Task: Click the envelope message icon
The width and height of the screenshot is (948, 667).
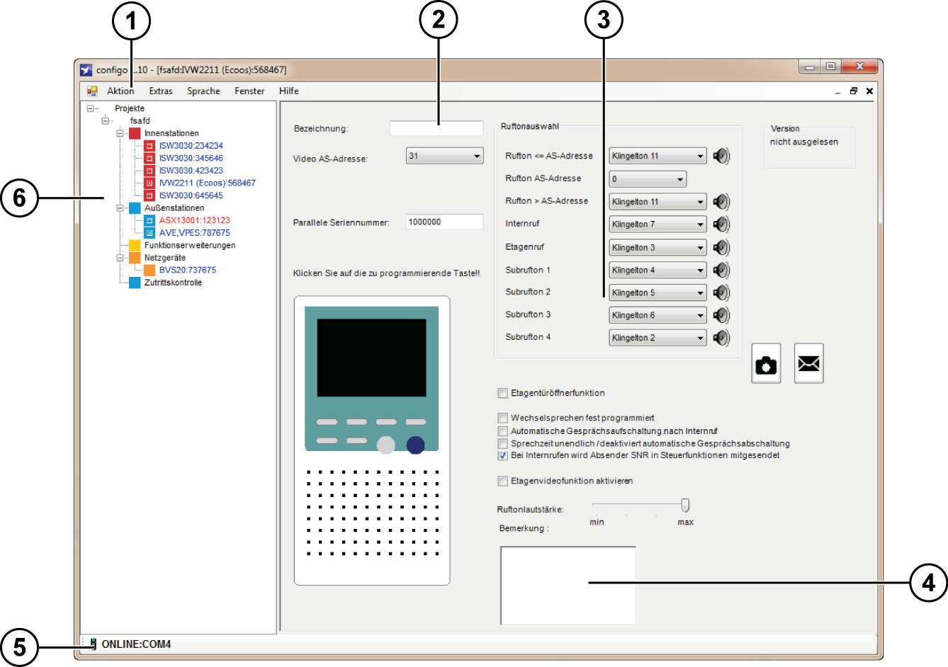Action: tap(808, 364)
